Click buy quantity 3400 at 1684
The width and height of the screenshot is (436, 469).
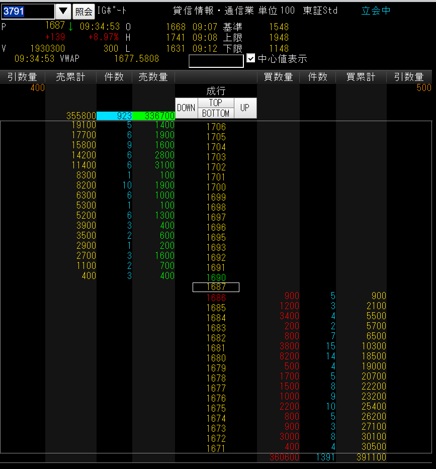(289, 316)
